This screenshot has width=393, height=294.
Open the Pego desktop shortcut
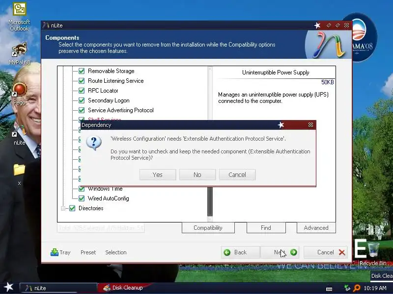[x=19, y=94]
